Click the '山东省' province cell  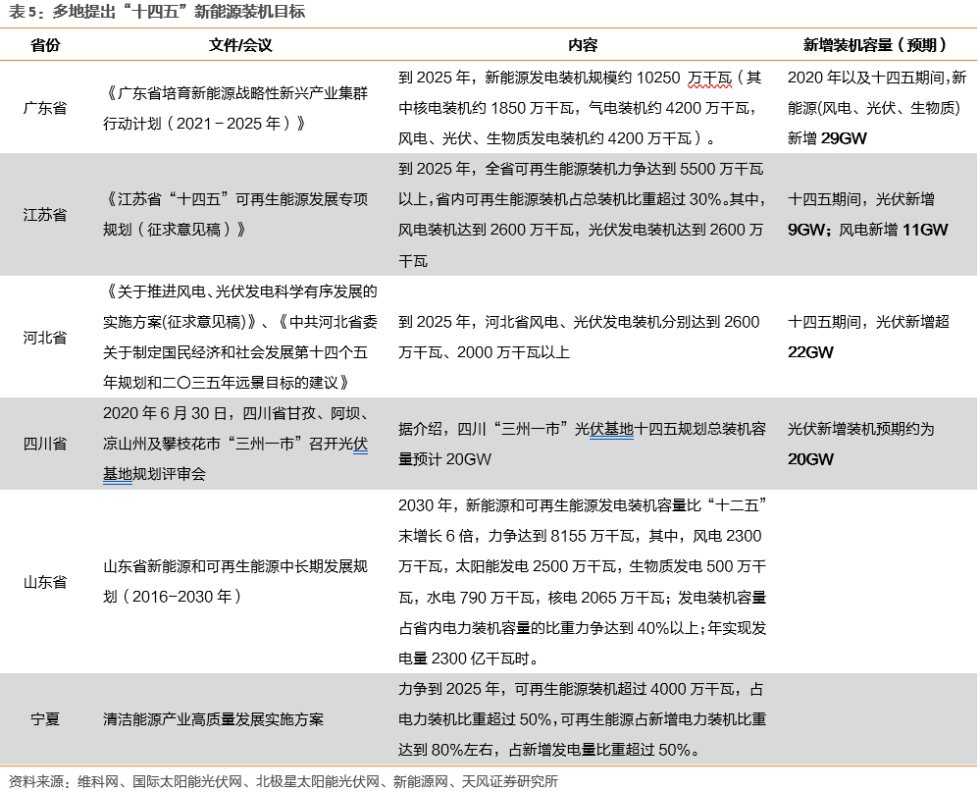click(45, 582)
